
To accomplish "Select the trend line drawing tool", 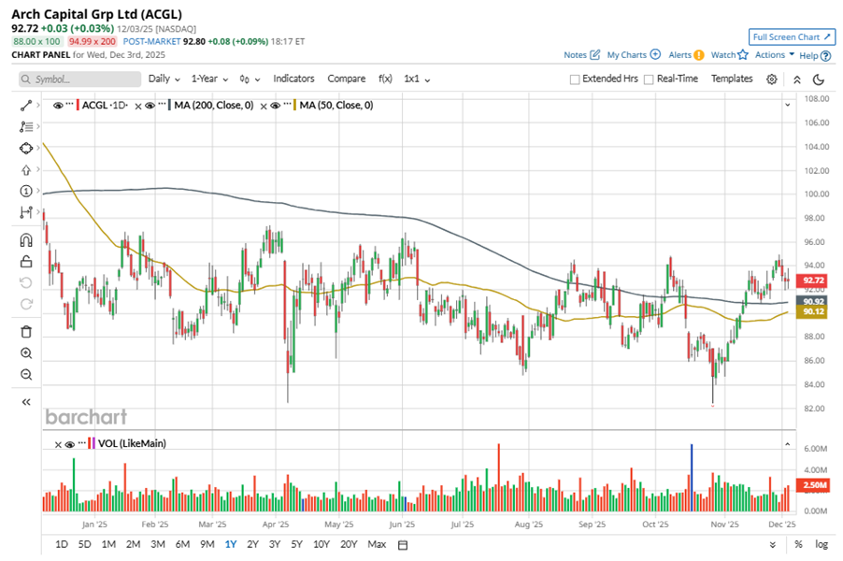I will pyautogui.click(x=26, y=106).
